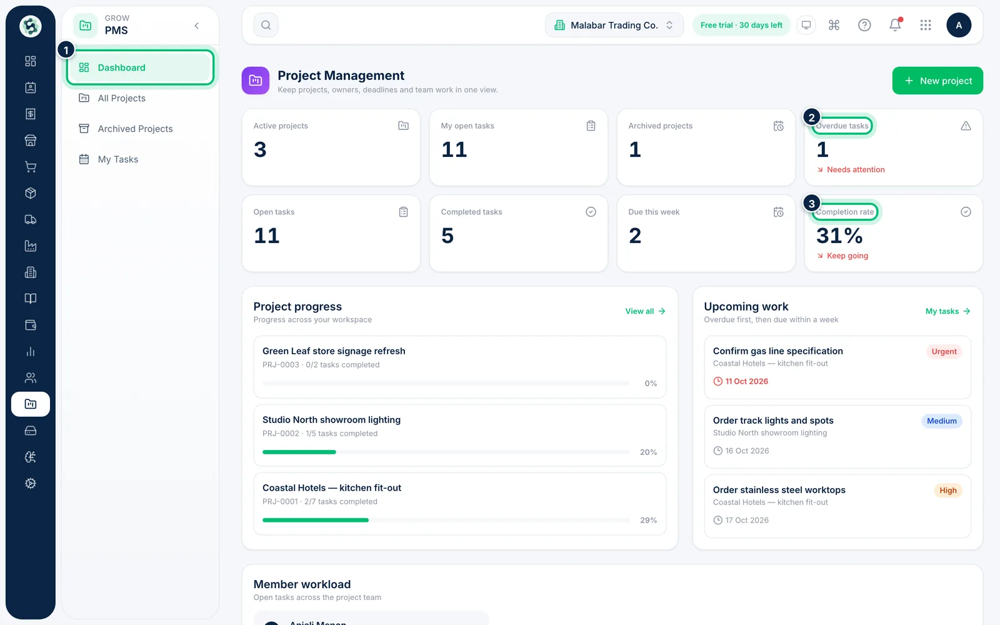Open the open book icon in the rail
This screenshot has height=625, width=1000.
(30, 299)
